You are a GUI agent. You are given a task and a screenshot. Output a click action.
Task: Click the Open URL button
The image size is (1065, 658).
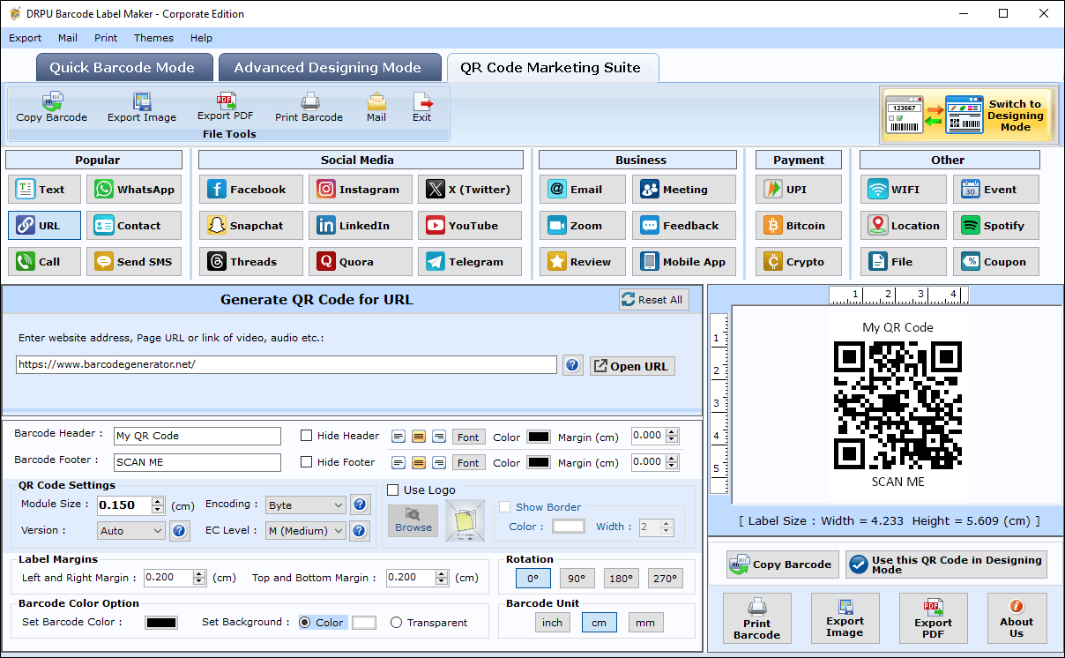coord(632,366)
